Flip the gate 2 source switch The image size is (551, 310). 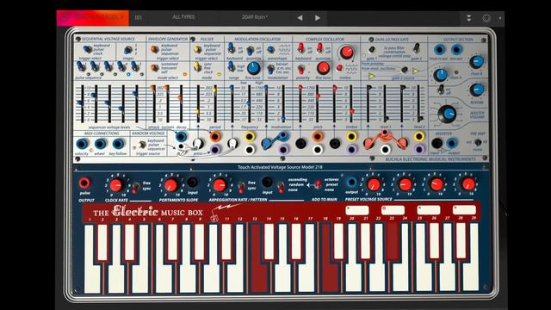coord(405,70)
